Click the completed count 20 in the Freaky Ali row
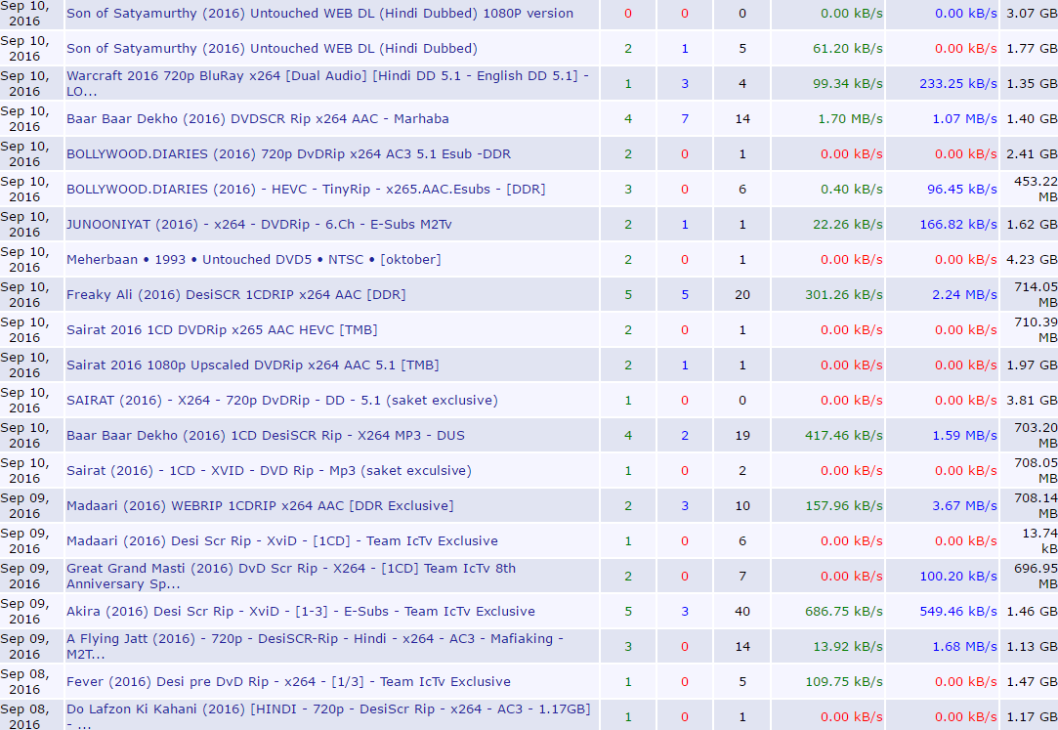The image size is (1058, 730). [x=742, y=294]
